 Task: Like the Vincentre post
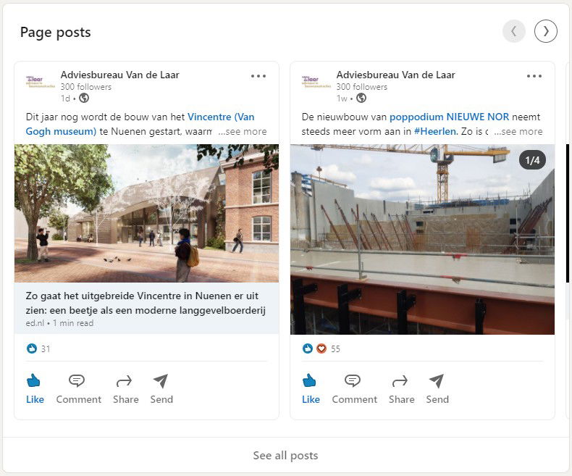point(35,389)
